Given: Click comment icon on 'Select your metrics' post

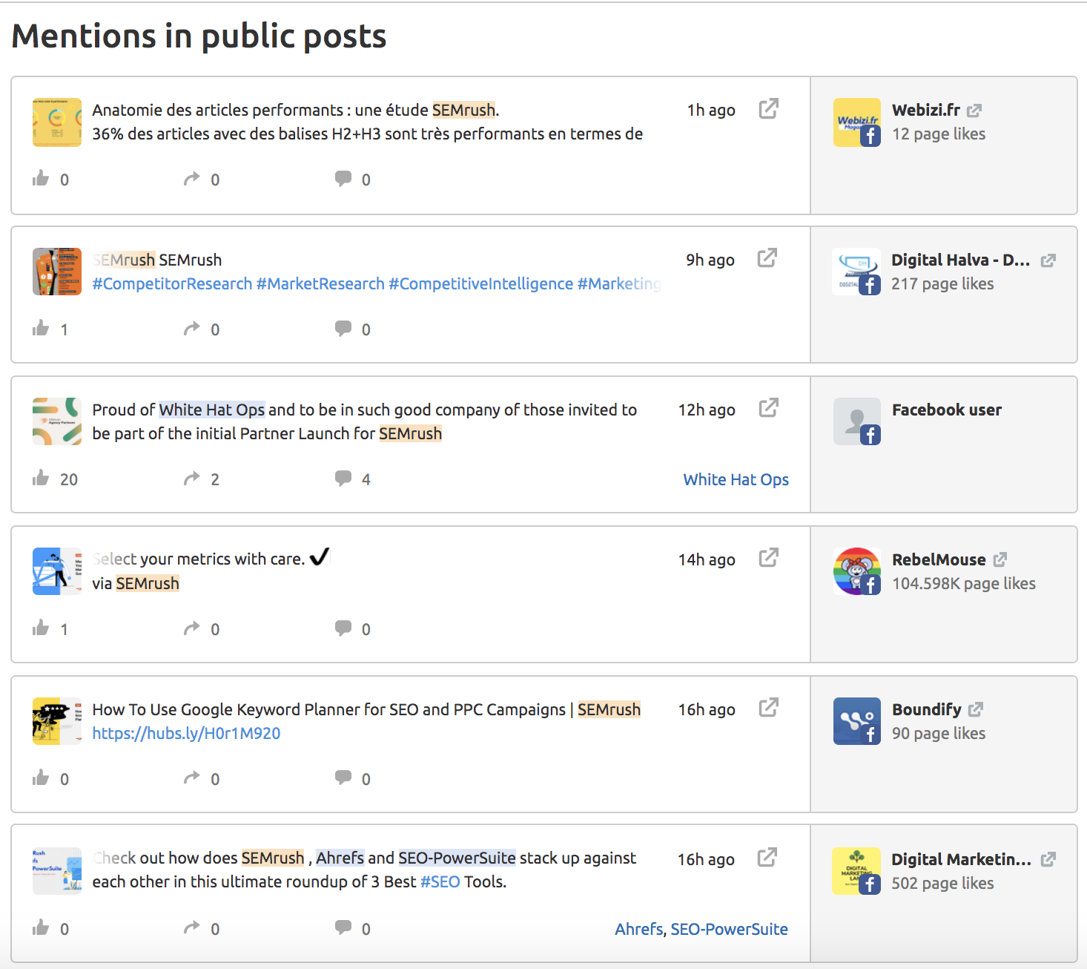Looking at the screenshot, I should click(343, 628).
